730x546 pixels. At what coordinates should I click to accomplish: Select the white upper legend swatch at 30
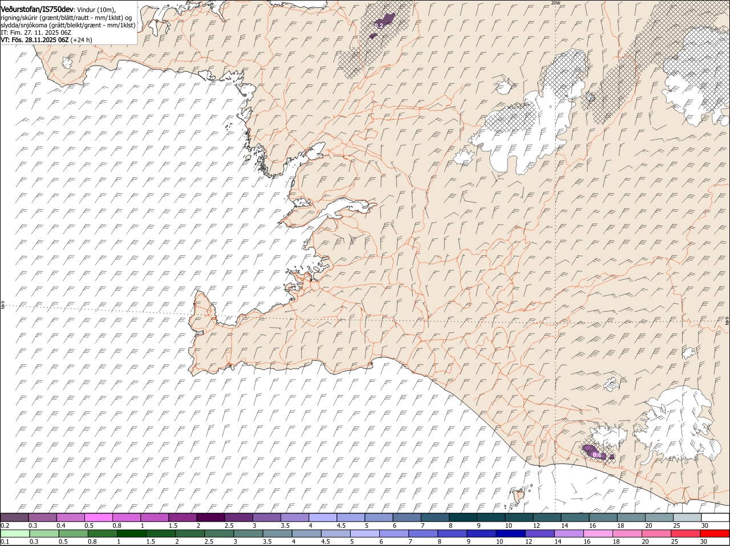point(715,518)
